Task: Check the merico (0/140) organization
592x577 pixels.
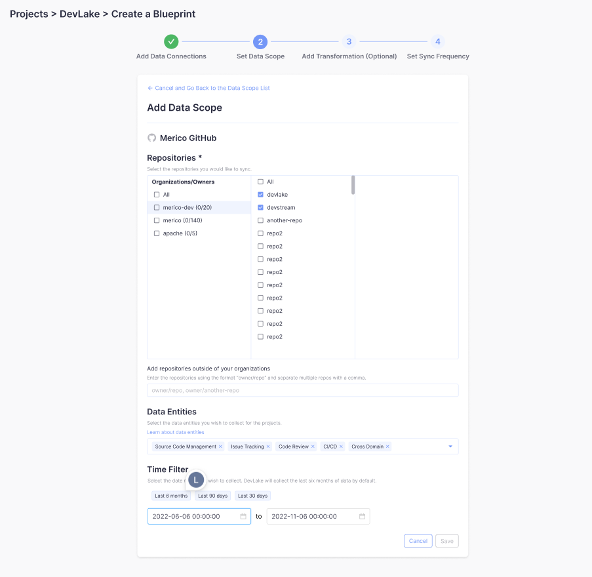Action: click(157, 220)
